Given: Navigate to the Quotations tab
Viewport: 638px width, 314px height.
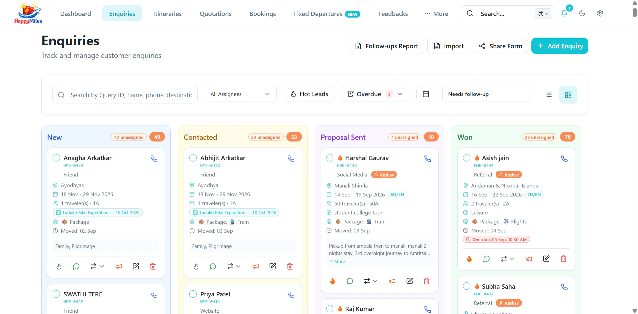Looking at the screenshot, I should pyautogui.click(x=215, y=14).
